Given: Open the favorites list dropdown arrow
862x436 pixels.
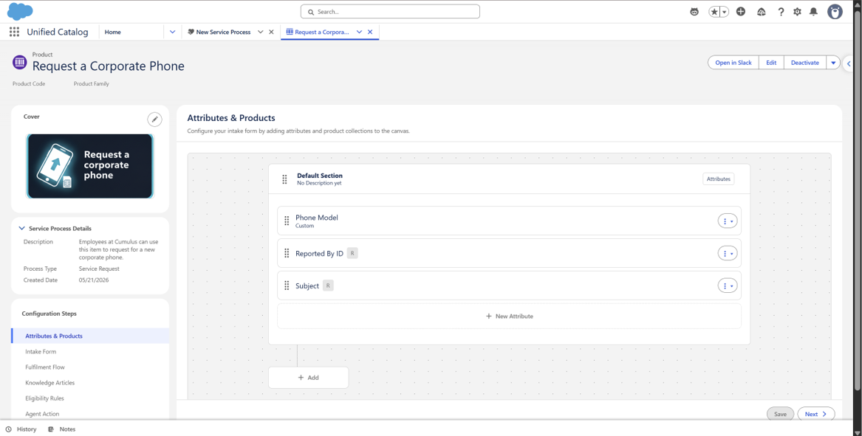Looking at the screenshot, I should (725, 12).
